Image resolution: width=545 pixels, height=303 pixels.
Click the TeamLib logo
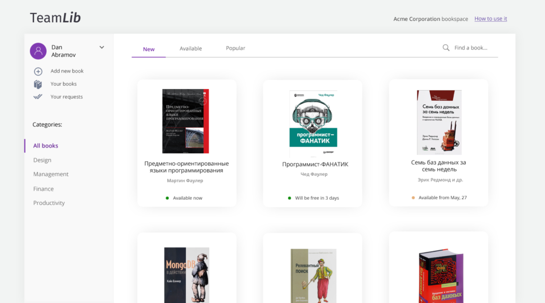[55, 18]
